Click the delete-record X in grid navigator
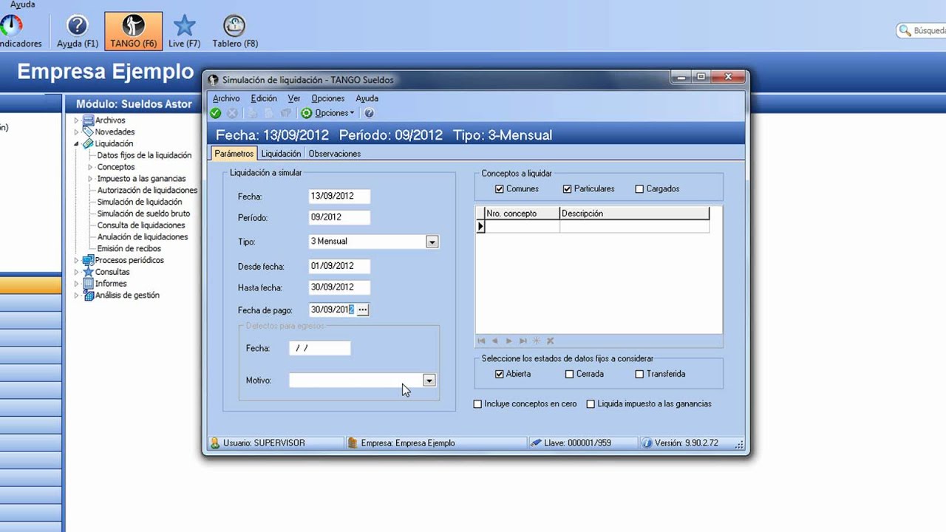This screenshot has height=532, width=946. coord(550,341)
